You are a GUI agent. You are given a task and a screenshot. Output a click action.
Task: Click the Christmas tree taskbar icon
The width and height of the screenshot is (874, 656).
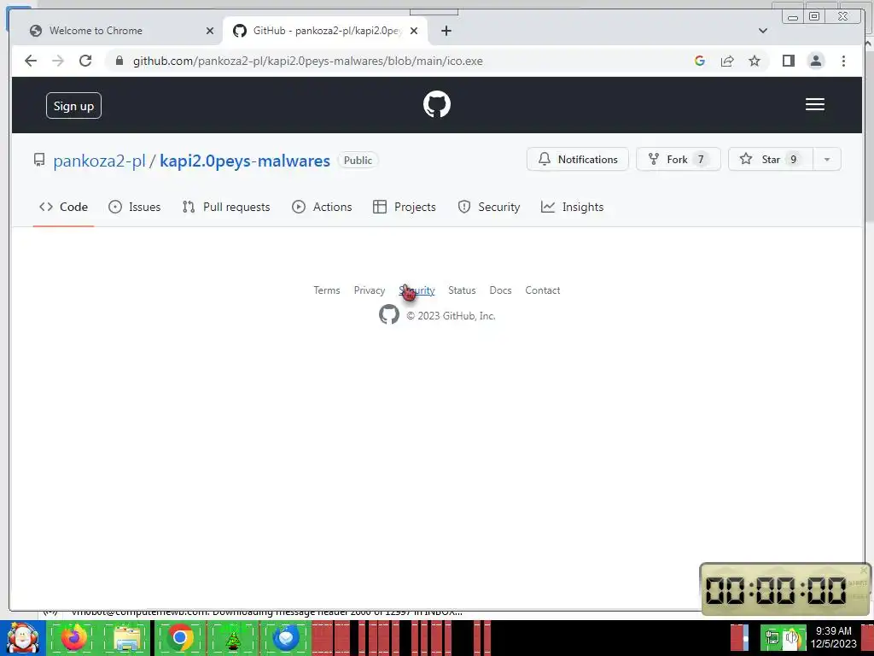coord(233,639)
